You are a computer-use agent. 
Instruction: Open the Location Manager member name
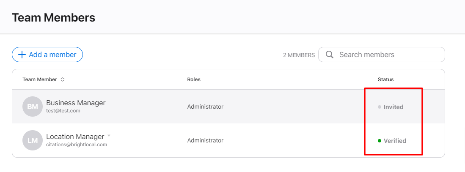point(75,137)
